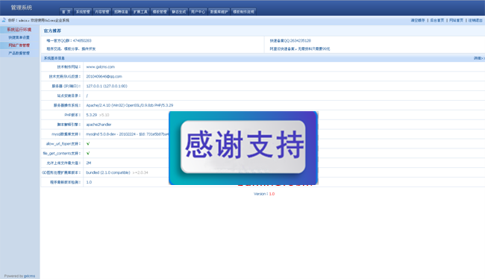Click 注销退出 to log out
The width and height of the screenshot is (485, 279).
pos(475,20)
